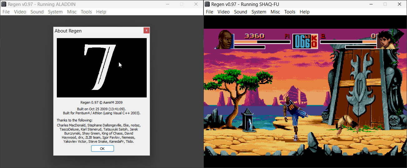Click 'Regen v0.97 - Running SHAQ-FU' title text

click(245, 4)
